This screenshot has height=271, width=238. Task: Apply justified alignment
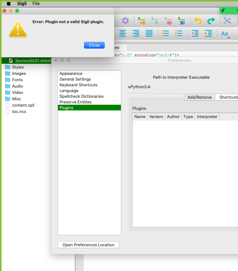[149, 33]
